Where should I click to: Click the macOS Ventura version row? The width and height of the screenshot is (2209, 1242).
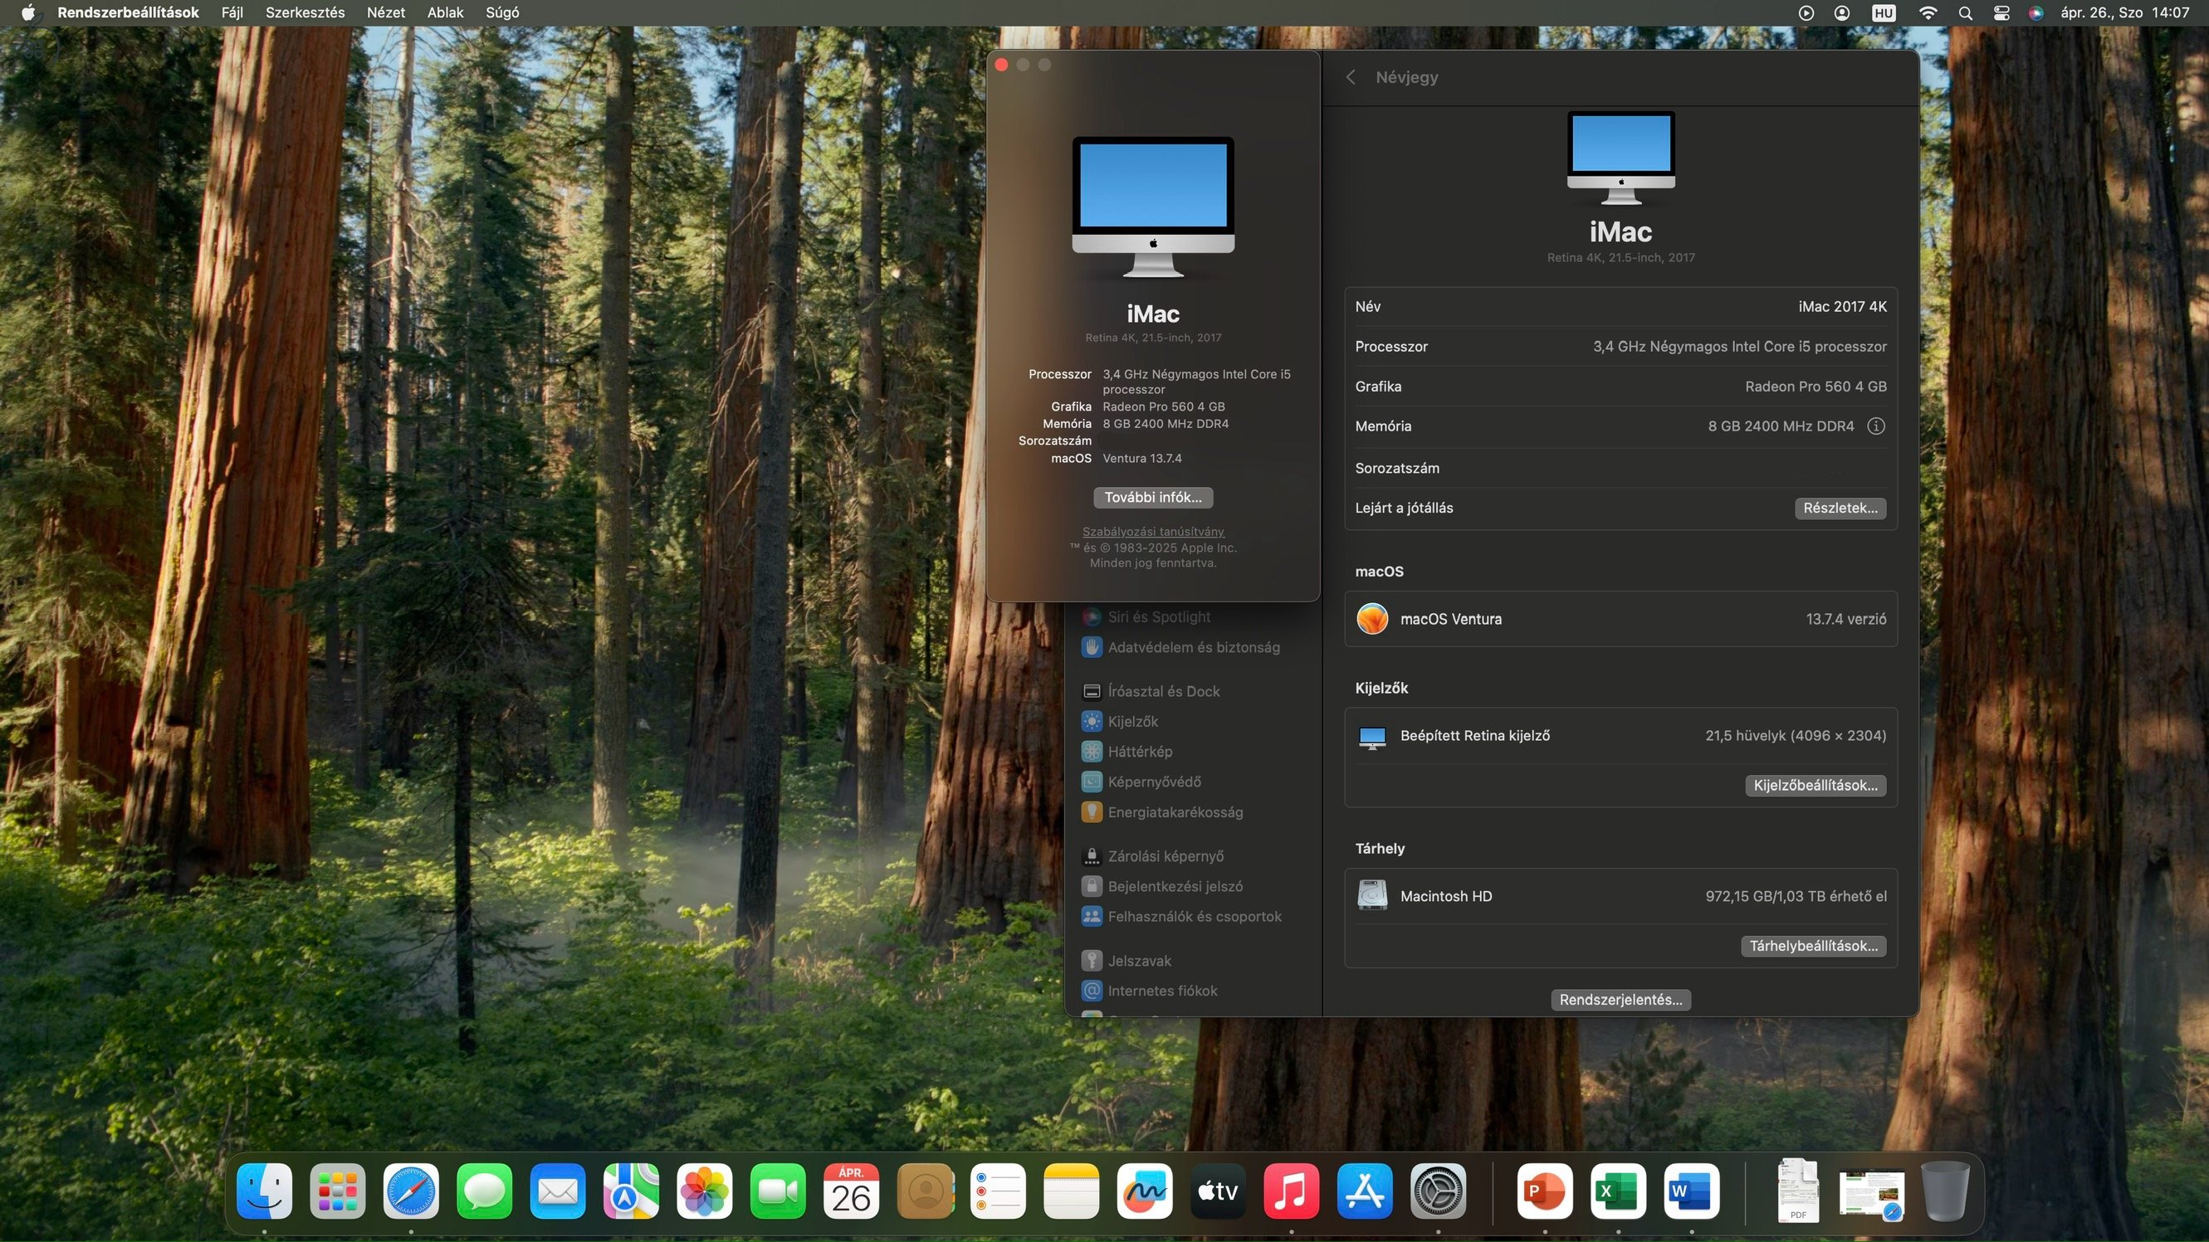point(1620,619)
